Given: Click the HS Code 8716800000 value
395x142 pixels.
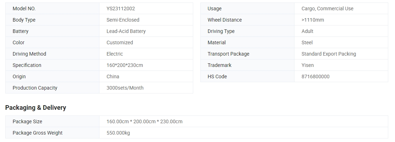Looking at the screenshot, I should [315, 76].
